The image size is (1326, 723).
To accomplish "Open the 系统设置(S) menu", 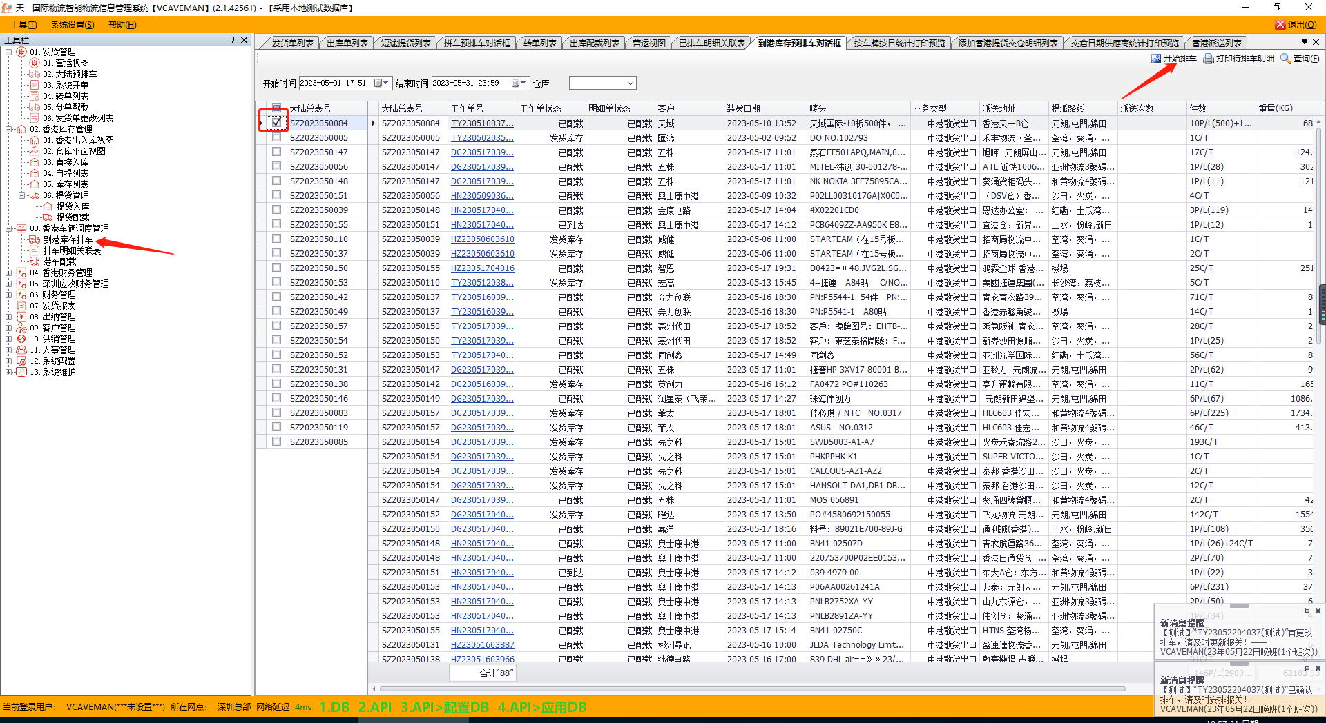I will (73, 24).
